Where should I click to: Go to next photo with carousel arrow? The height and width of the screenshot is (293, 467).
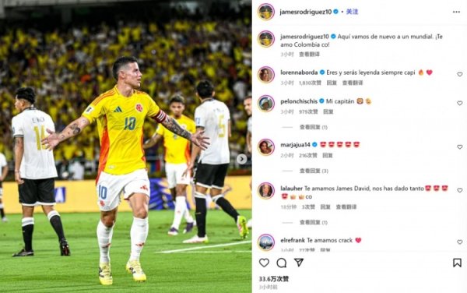click(x=241, y=159)
